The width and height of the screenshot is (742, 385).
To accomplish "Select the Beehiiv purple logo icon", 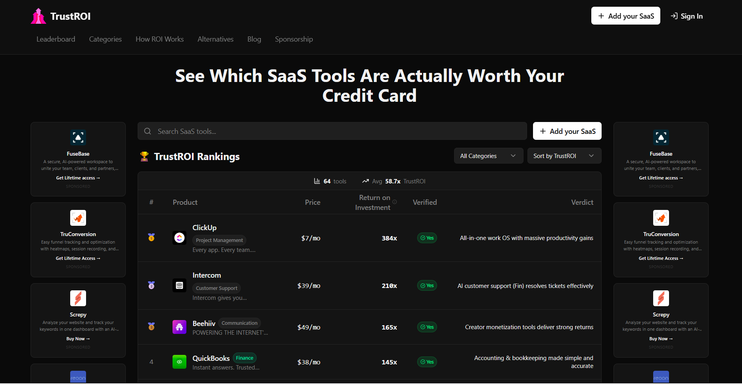I will click(x=179, y=327).
